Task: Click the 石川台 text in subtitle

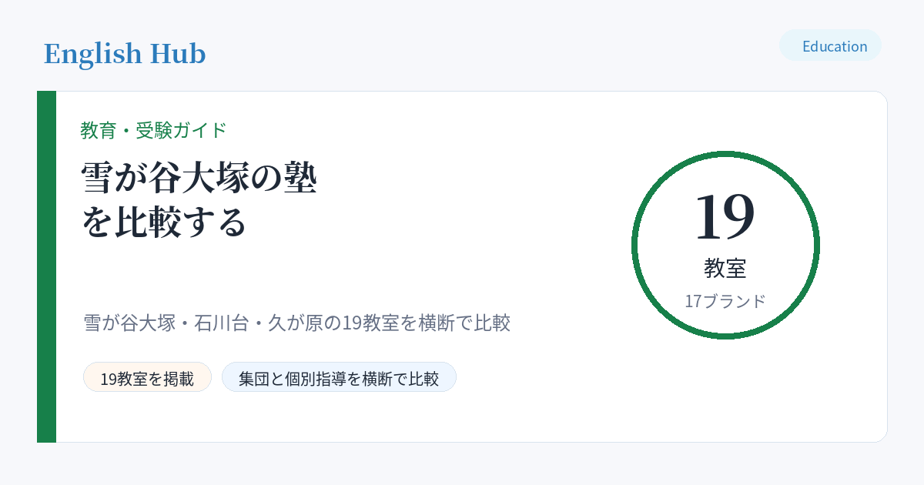Action: click(221, 323)
